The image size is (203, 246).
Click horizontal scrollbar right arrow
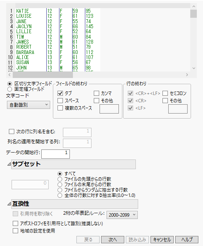tap(187, 75)
